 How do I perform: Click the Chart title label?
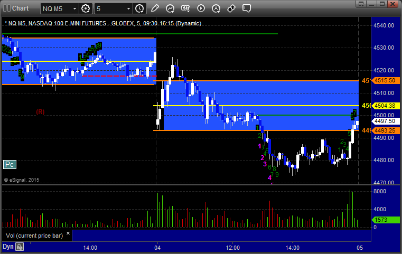click(20, 8)
